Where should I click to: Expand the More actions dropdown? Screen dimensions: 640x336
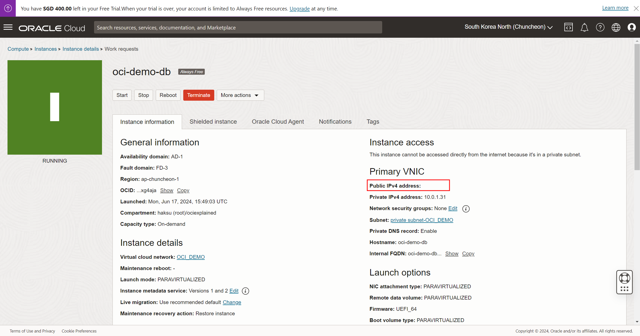click(x=240, y=95)
